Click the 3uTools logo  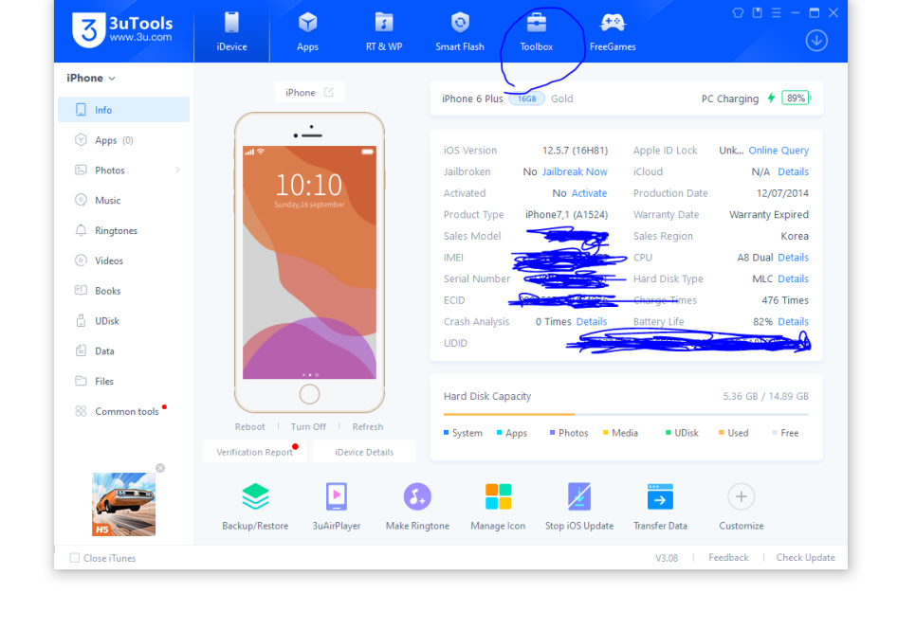(x=122, y=29)
